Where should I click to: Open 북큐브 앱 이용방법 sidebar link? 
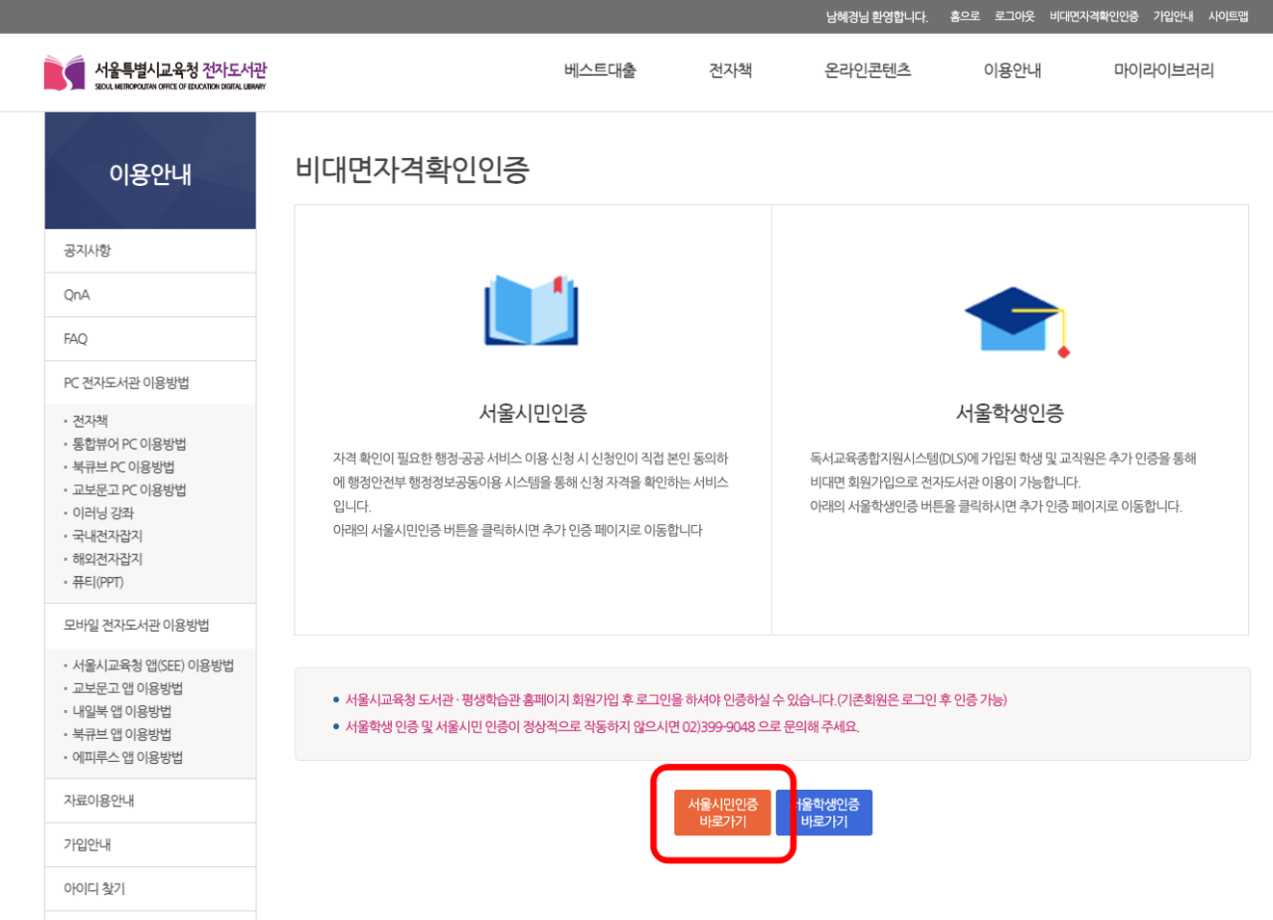pyautogui.click(x=121, y=734)
